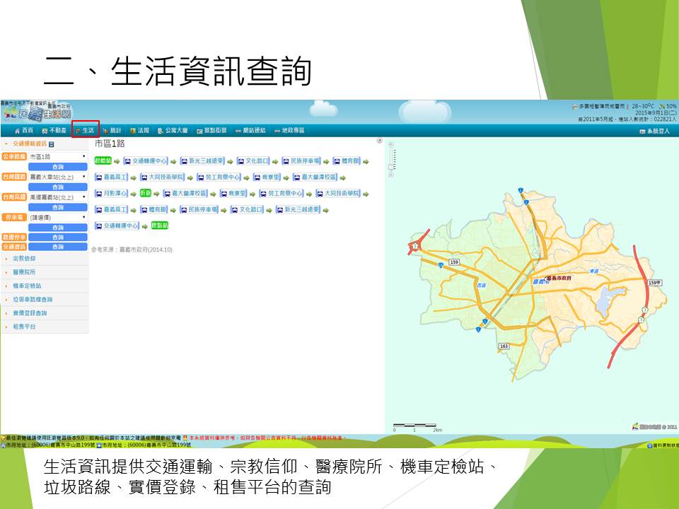The width and height of the screenshot is (679, 509).
Task: Open the 法規 menu item
Action: pos(140,130)
